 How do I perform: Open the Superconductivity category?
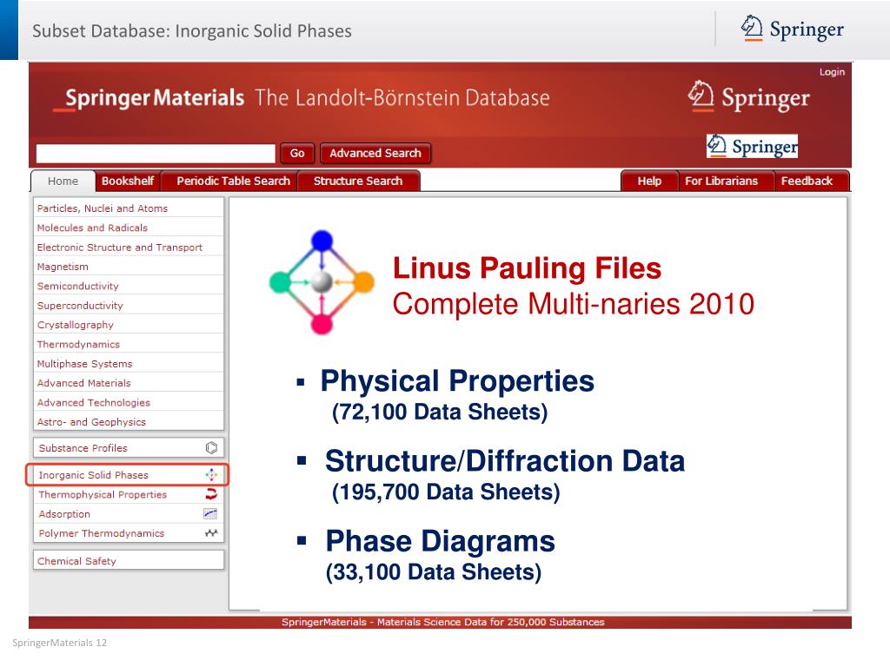click(x=129, y=305)
